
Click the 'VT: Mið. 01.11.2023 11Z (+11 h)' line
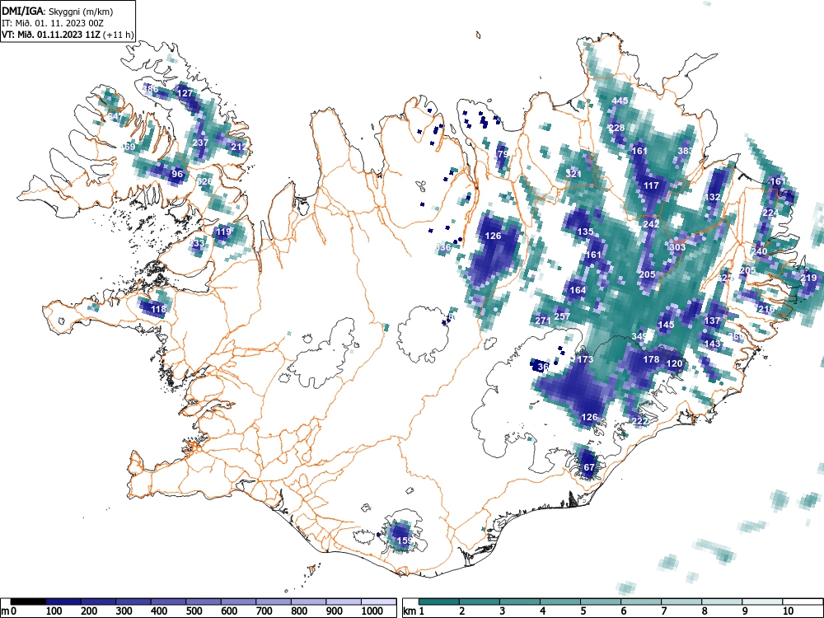[68, 35]
